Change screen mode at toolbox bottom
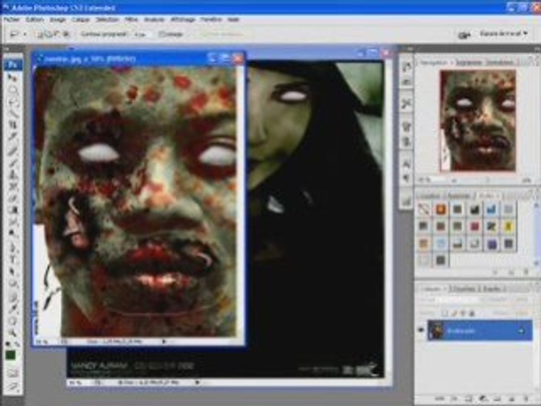Image resolution: width=541 pixels, height=406 pixels. tap(13, 386)
